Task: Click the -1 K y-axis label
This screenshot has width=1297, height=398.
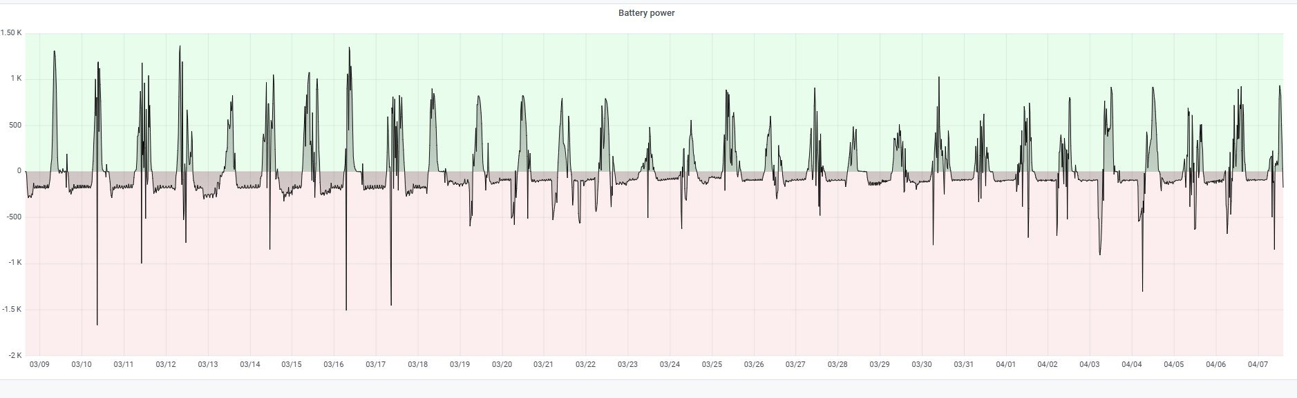Action: click(15, 263)
